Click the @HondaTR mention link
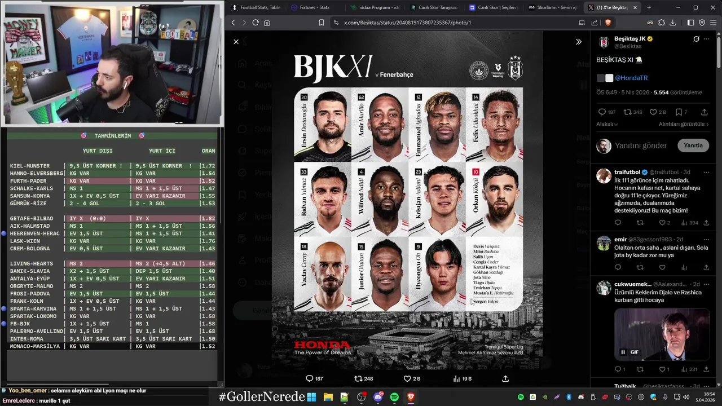The height and width of the screenshot is (406, 722). [631, 78]
